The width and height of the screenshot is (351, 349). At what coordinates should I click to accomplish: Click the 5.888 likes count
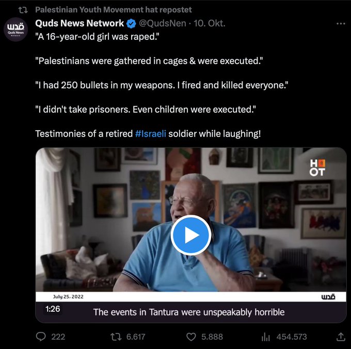click(212, 337)
